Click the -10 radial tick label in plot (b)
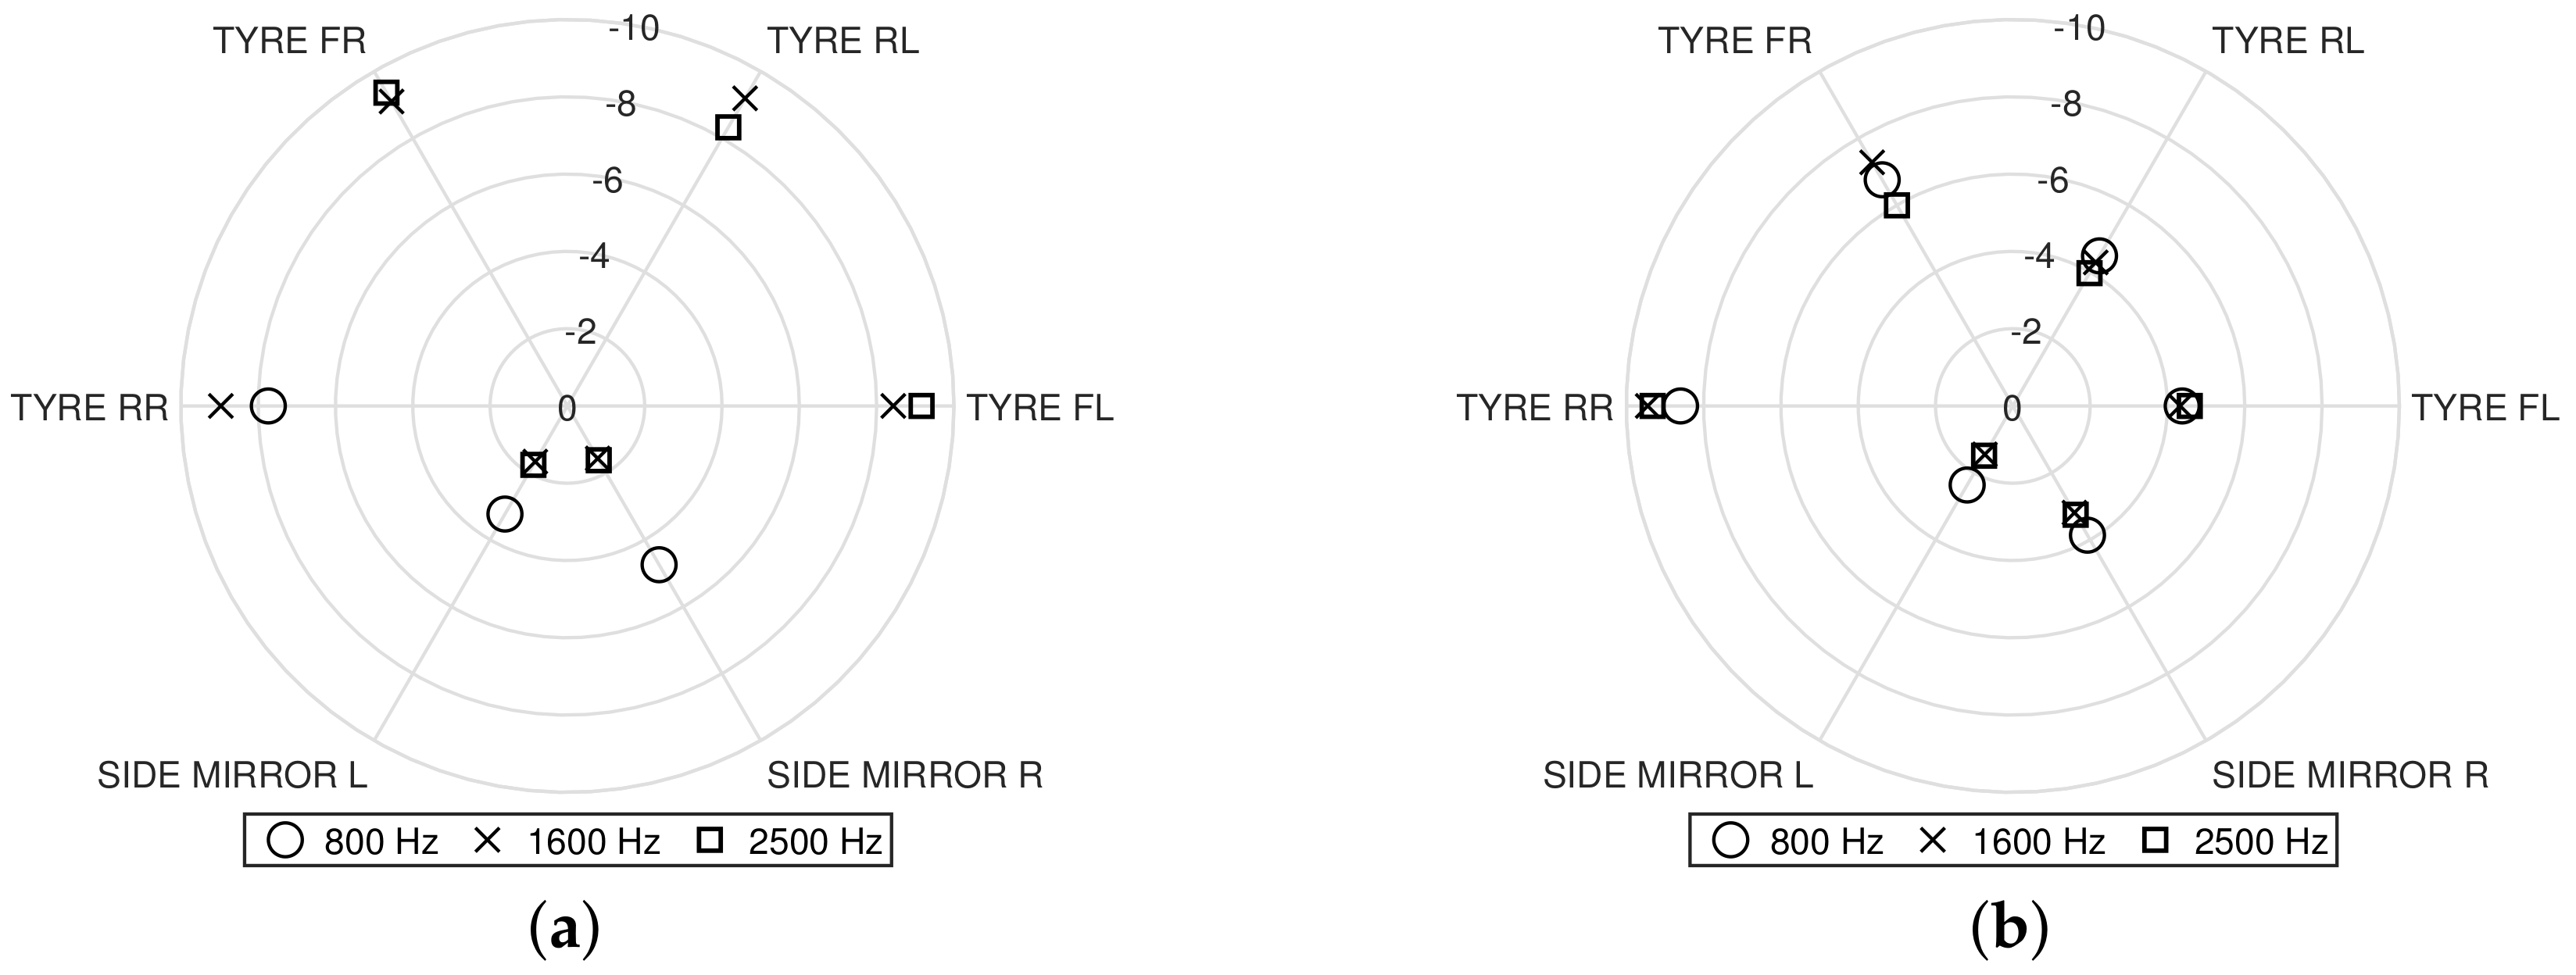Screen dimensions: 2576x975 tap(2081, 29)
